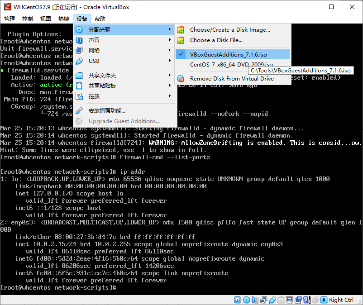Click the display icon in status bar

coord(289,300)
